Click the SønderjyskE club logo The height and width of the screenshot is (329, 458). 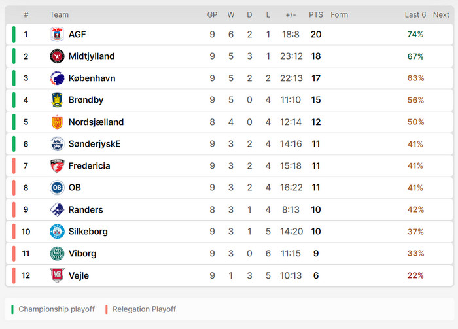coord(58,144)
